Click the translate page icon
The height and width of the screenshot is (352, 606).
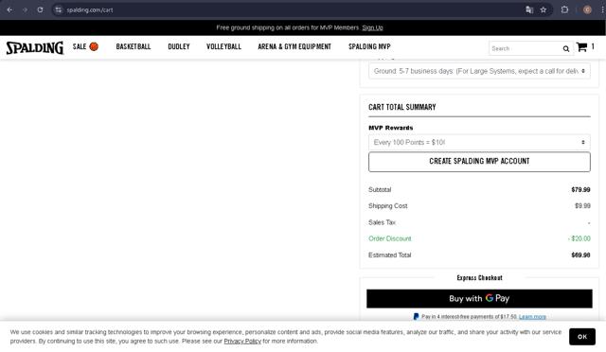[529, 9]
